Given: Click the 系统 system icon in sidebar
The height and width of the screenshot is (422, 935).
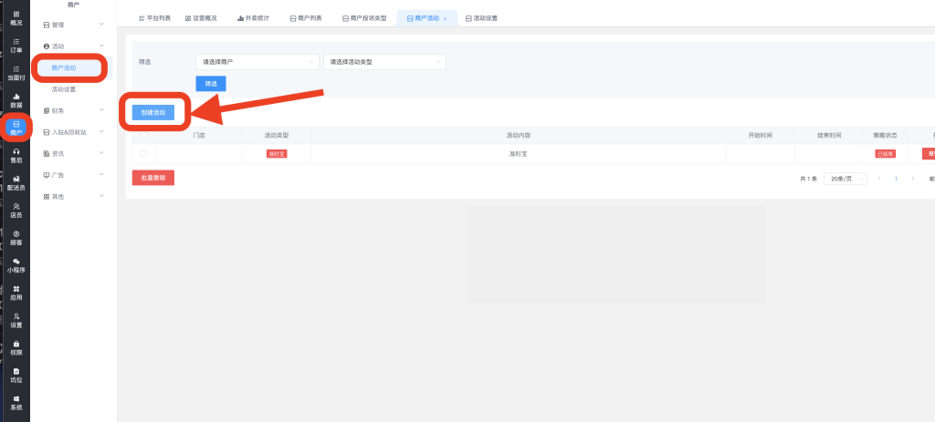Looking at the screenshot, I should (16, 402).
